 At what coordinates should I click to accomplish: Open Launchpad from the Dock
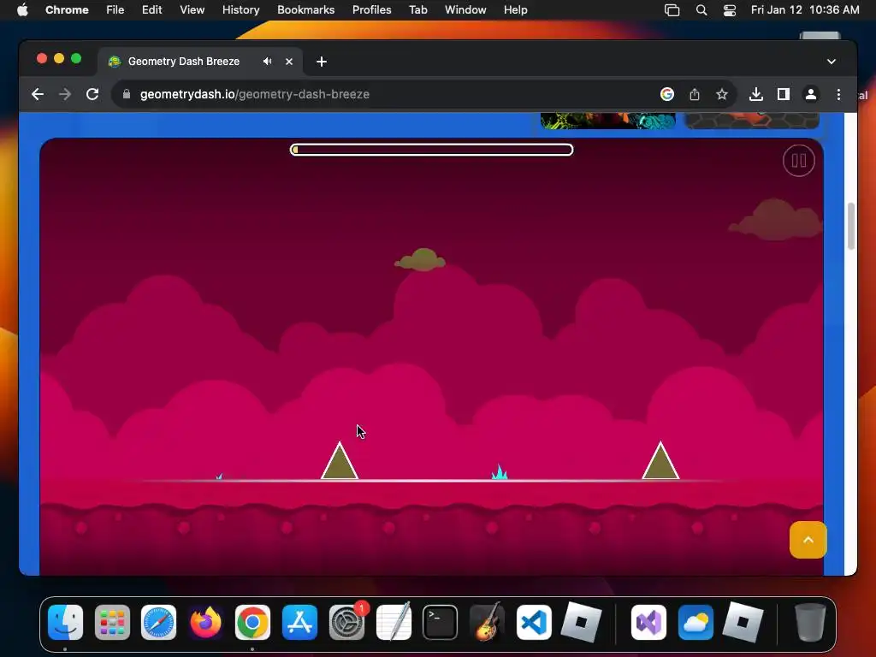click(112, 623)
